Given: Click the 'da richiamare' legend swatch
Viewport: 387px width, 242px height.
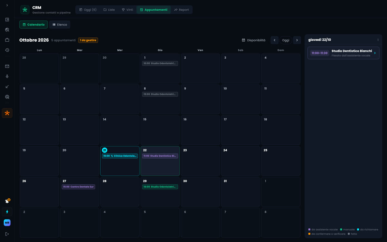Looking at the screenshot, I should [x=358, y=230].
